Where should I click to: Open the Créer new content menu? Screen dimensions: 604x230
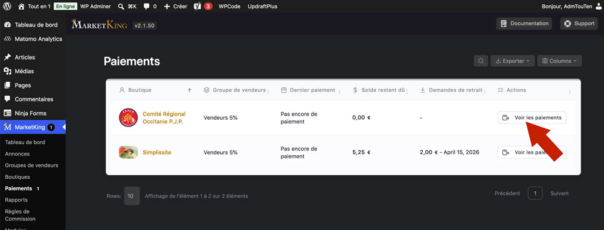175,6
